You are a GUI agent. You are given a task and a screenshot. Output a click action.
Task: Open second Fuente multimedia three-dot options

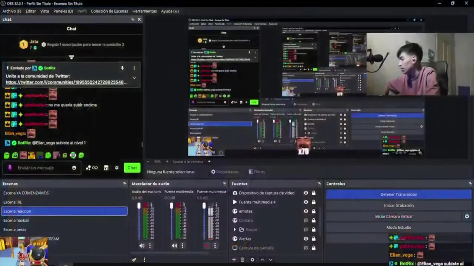point(215,246)
